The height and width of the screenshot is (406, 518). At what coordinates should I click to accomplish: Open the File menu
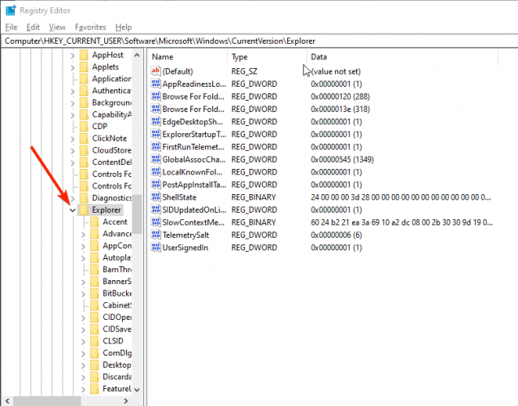[11, 28]
